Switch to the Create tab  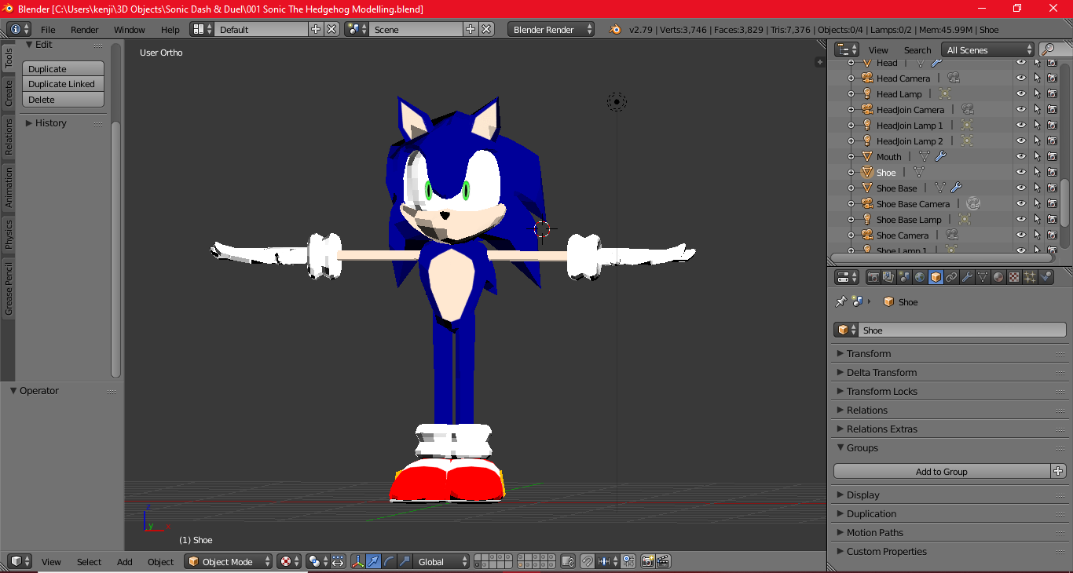click(8, 93)
